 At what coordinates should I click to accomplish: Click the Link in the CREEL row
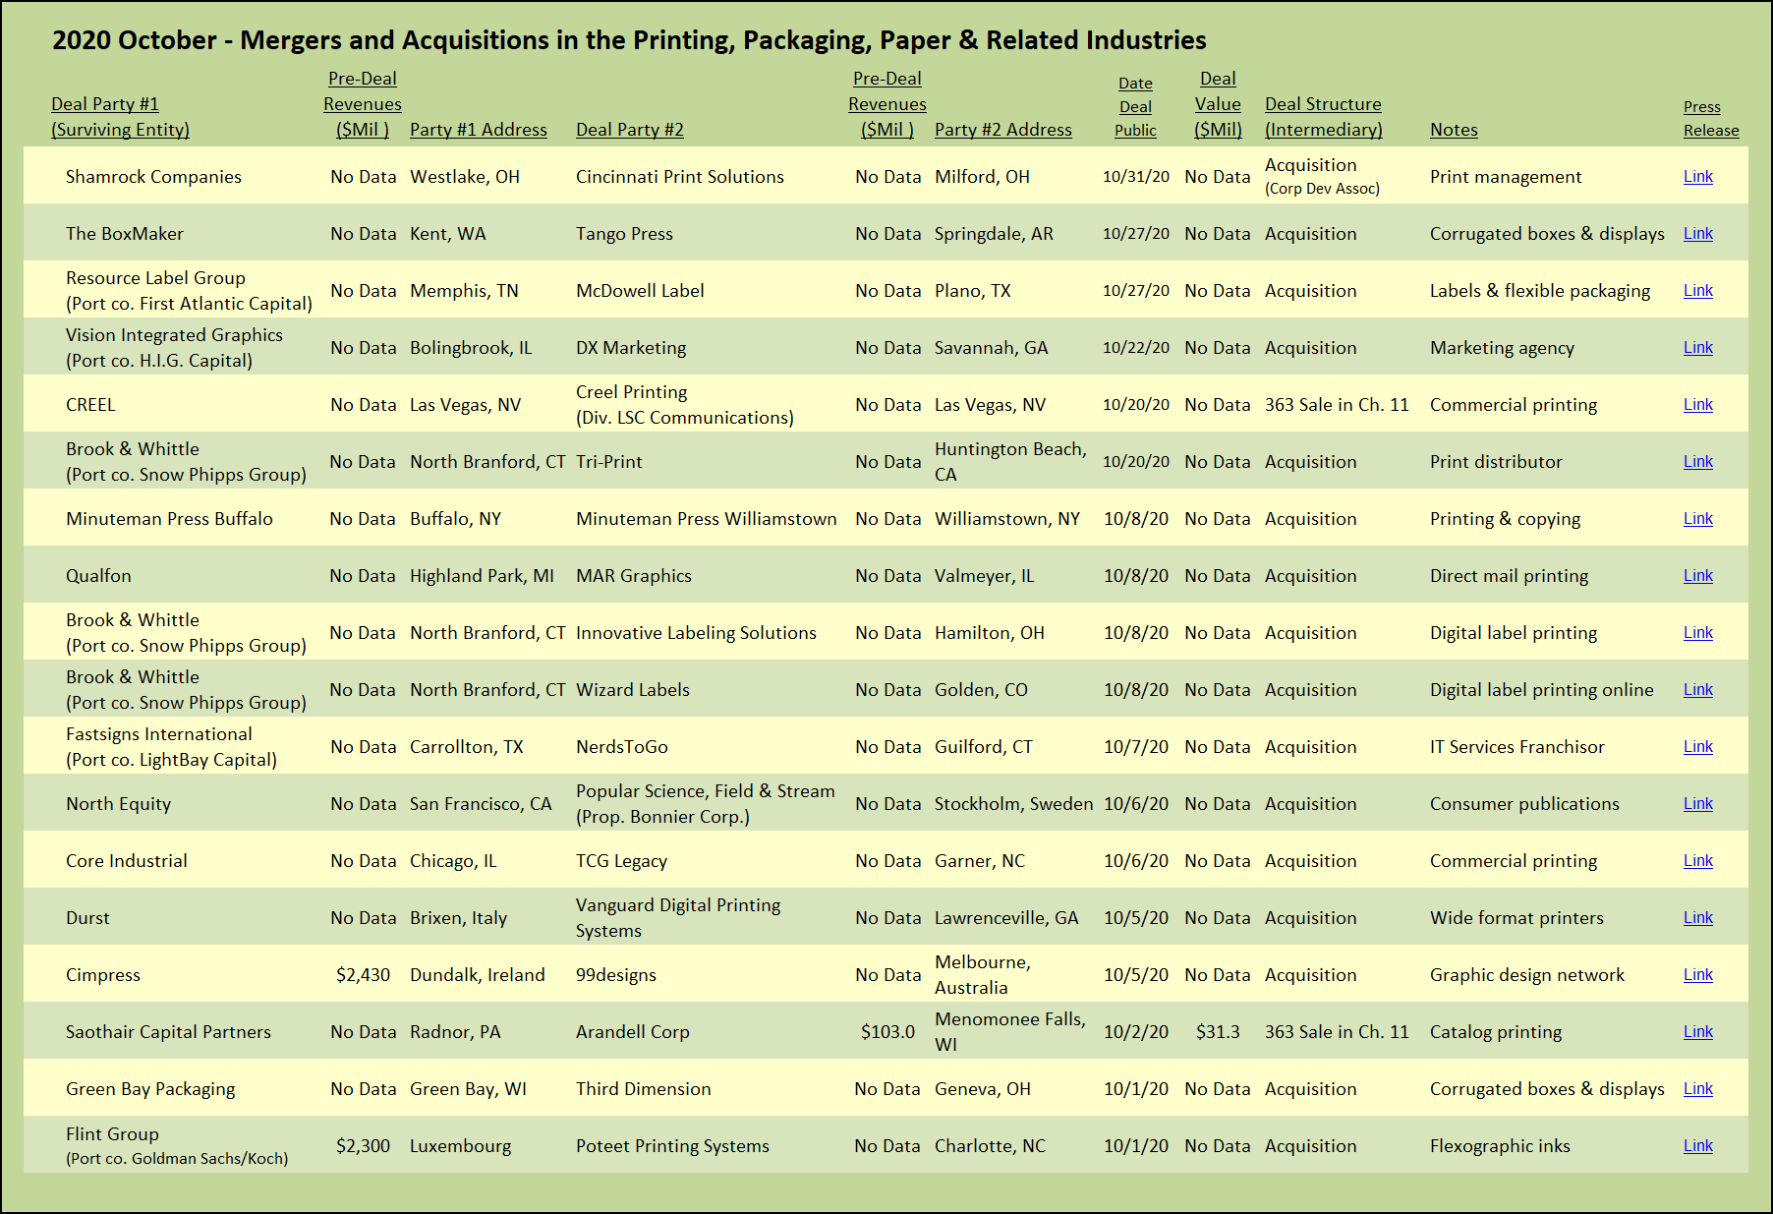pos(1697,404)
